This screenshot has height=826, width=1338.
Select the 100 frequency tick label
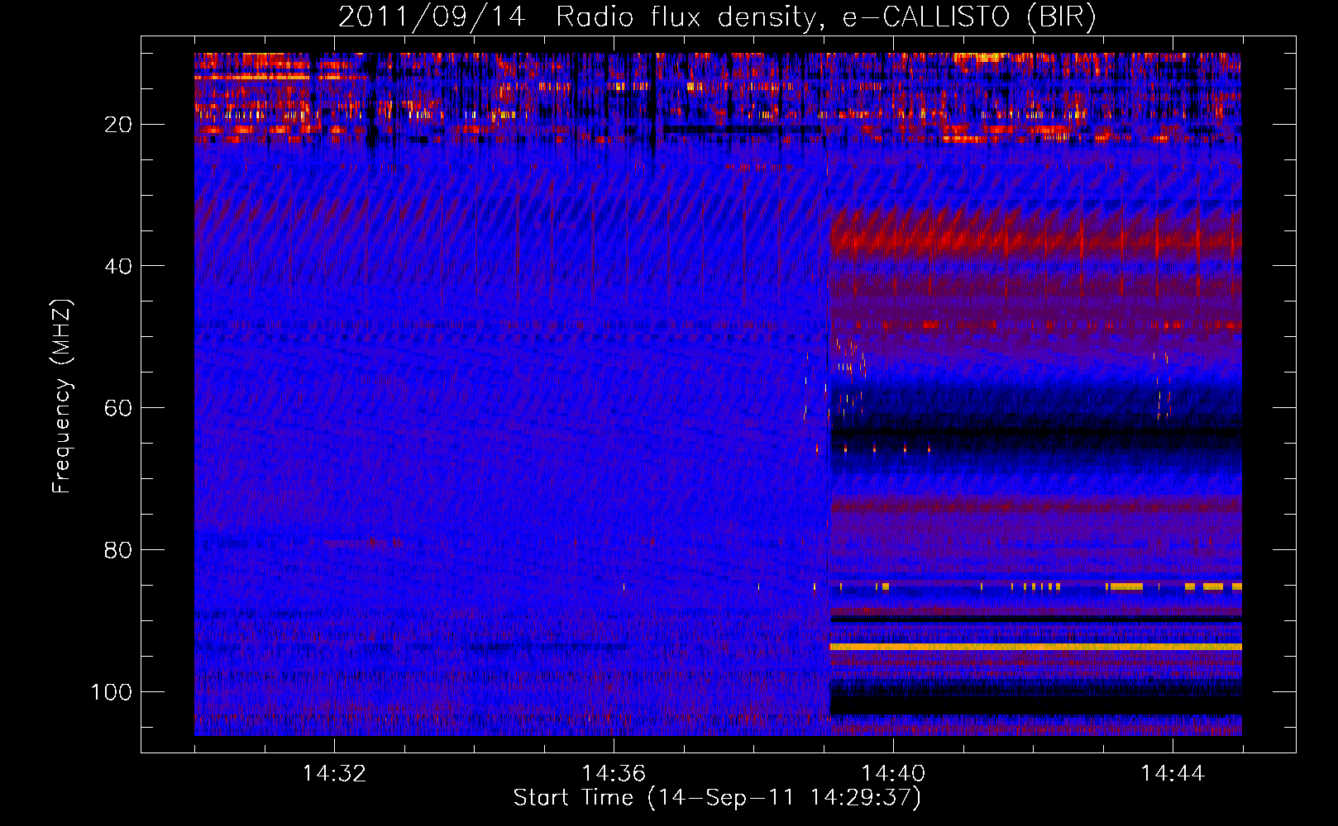[x=112, y=692]
